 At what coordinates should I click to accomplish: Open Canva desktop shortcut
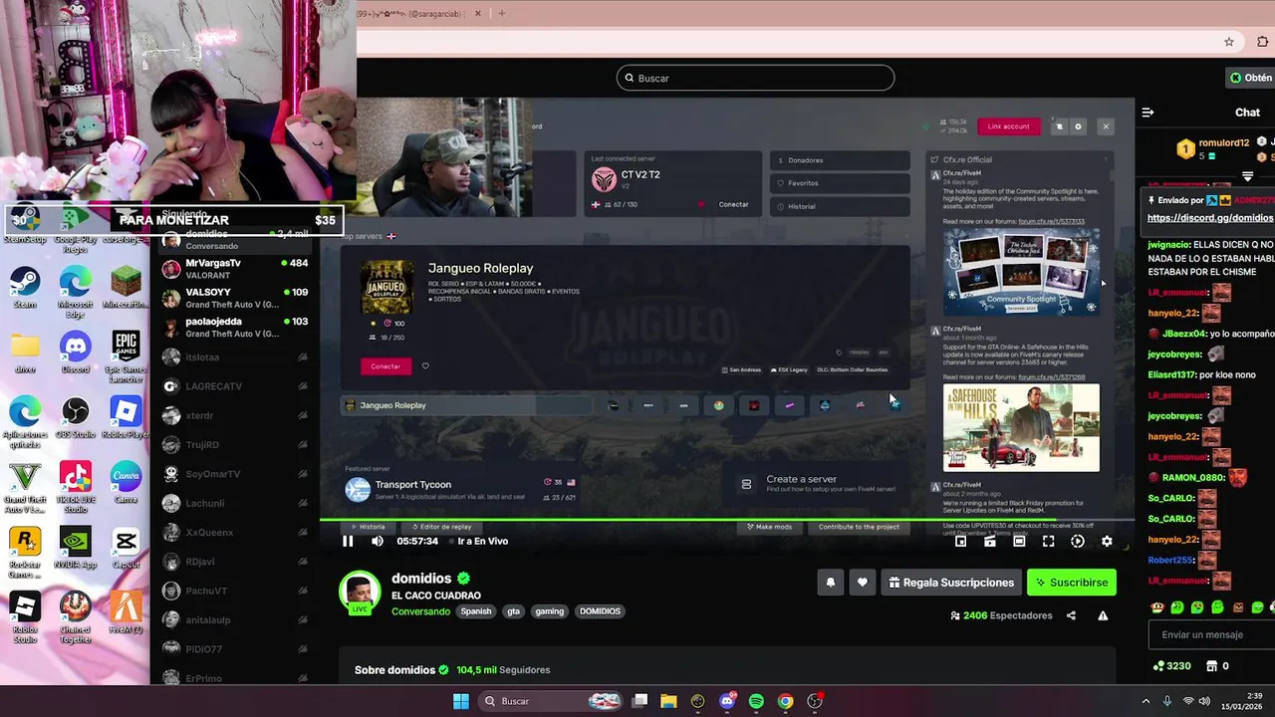coord(126,481)
